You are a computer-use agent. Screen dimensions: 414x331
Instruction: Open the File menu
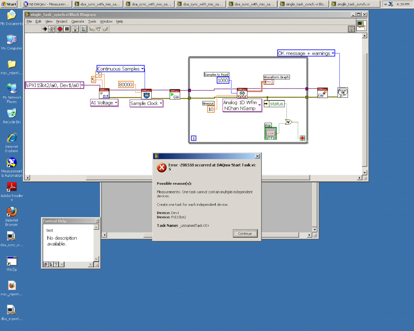click(29, 21)
